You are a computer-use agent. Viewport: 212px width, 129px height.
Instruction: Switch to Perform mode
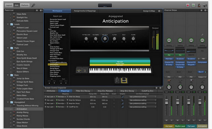(25, 5)
